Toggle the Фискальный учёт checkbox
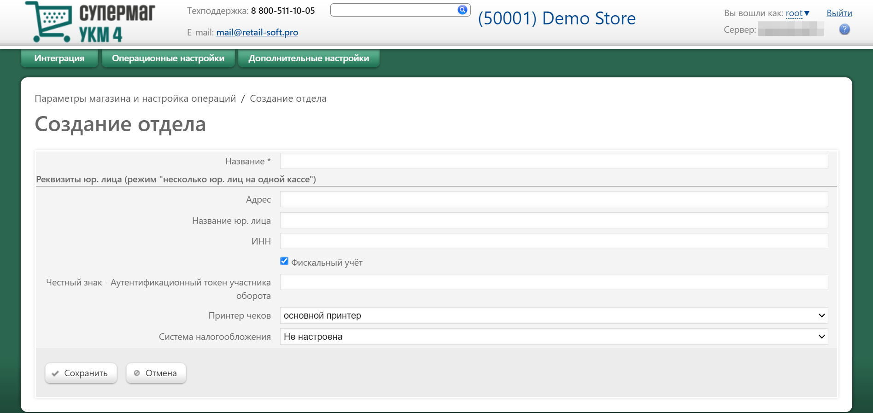 pos(284,262)
